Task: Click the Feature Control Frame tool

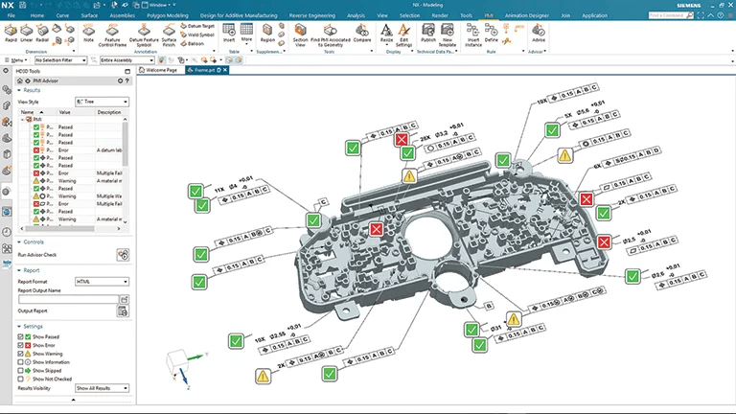Action: [x=113, y=33]
